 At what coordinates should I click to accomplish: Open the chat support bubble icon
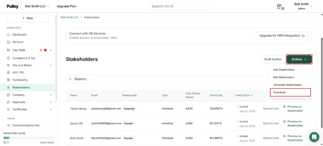coord(314,137)
